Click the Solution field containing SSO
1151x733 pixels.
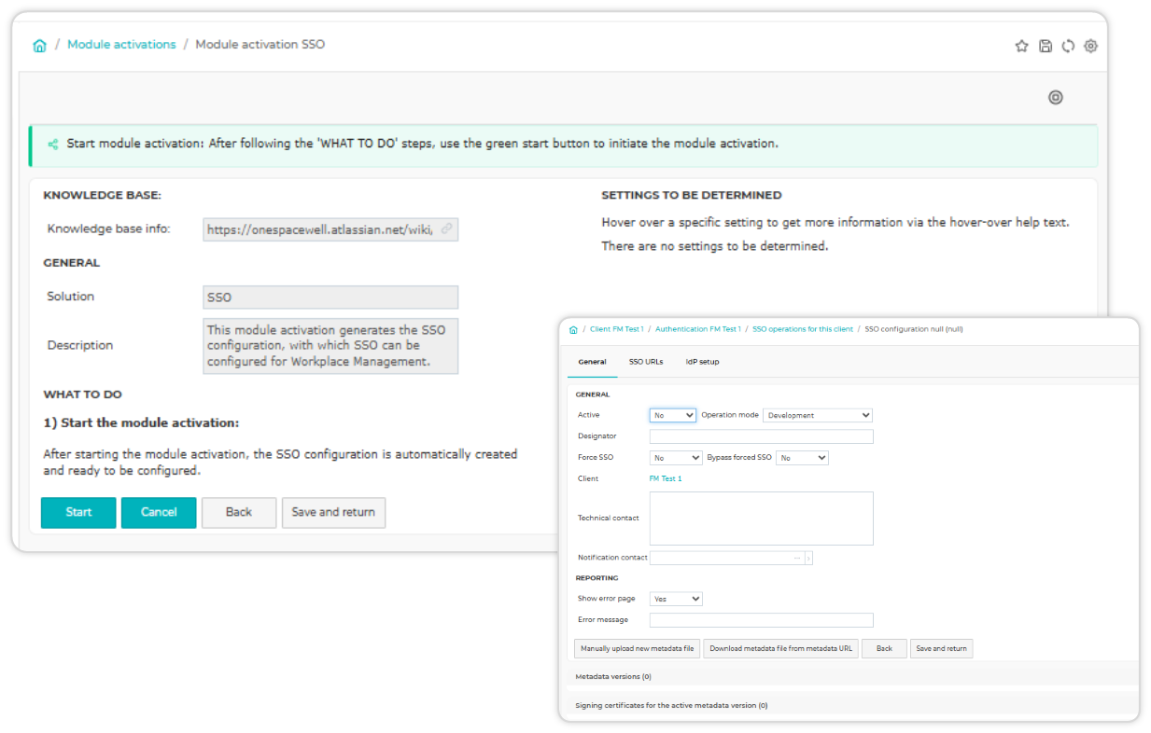pyautogui.click(x=330, y=297)
